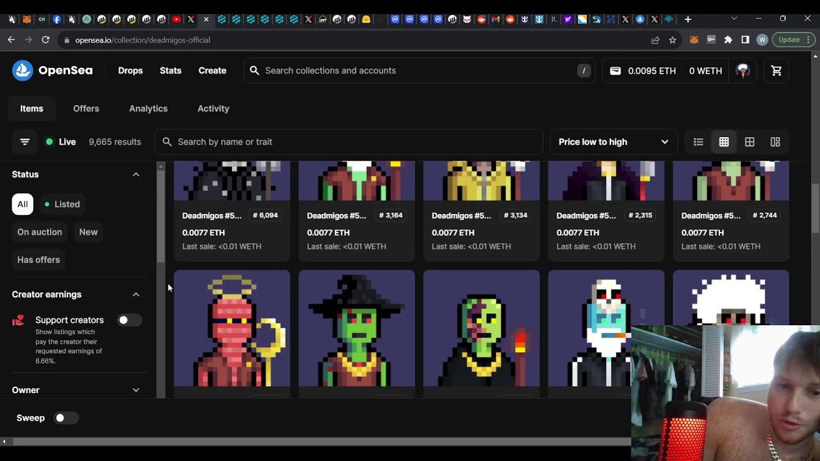
Task: Click the magnifier icon in trait search
Action: pos(167,142)
